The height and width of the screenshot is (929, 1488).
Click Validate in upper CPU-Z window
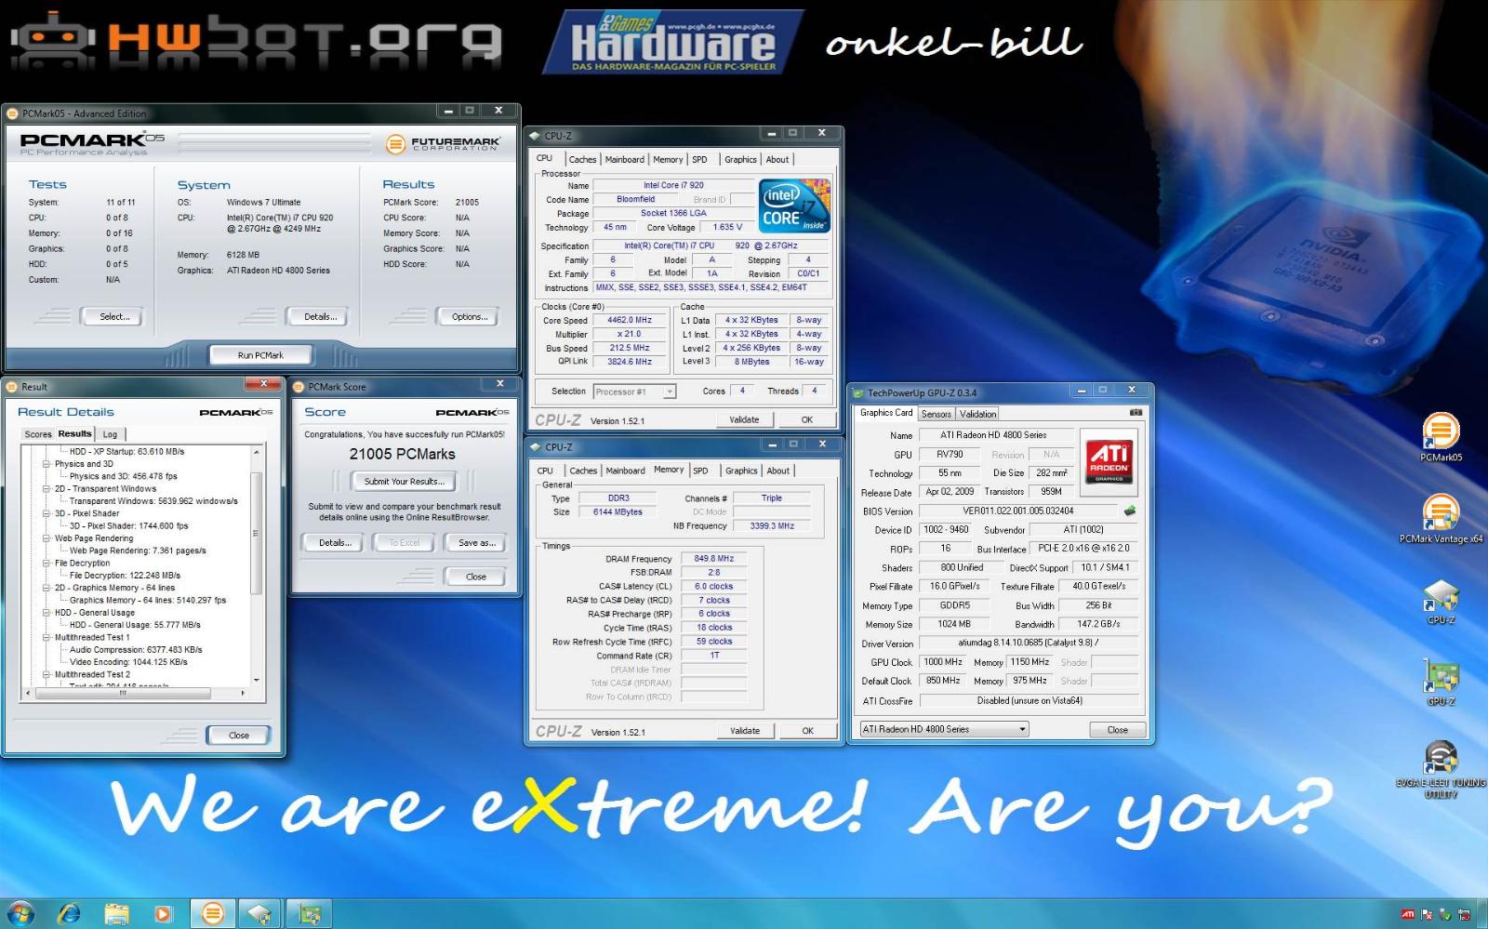click(744, 419)
